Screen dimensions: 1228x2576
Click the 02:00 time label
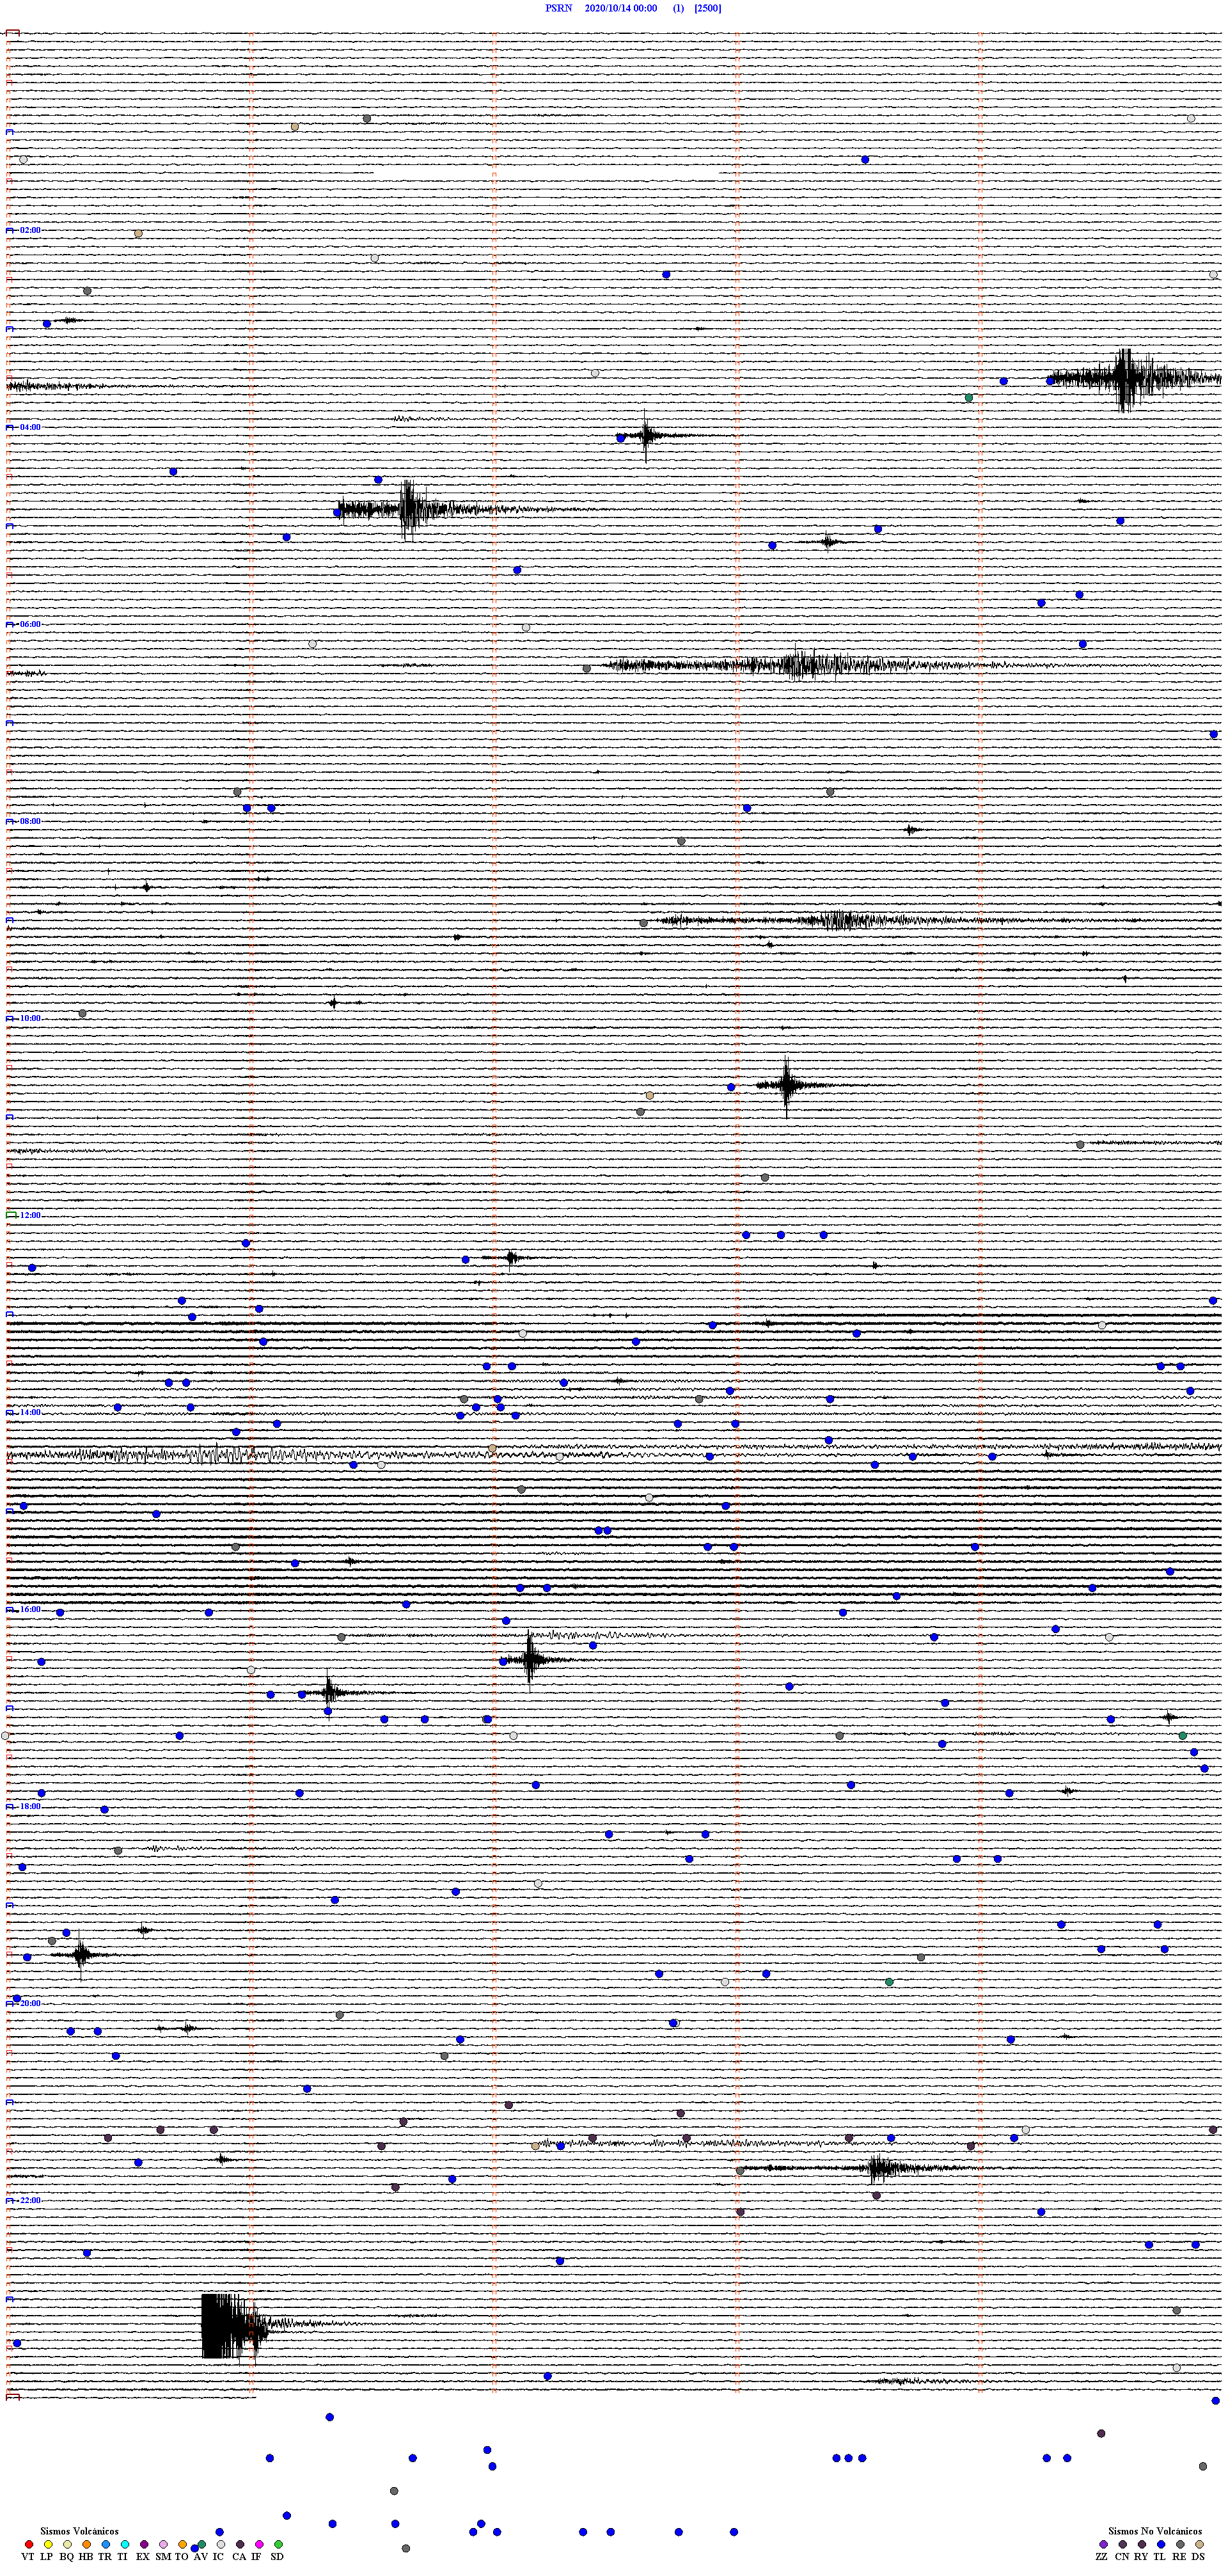pyautogui.click(x=30, y=230)
